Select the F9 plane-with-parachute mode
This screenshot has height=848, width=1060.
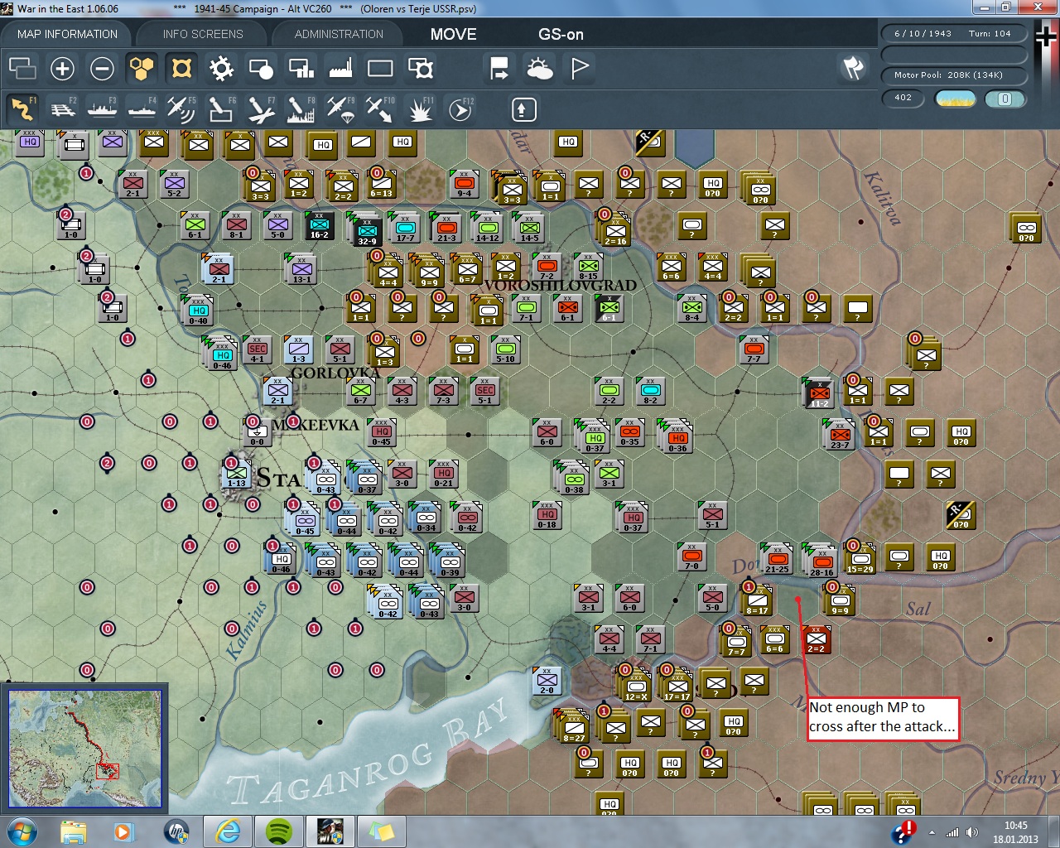tap(340, 109)
